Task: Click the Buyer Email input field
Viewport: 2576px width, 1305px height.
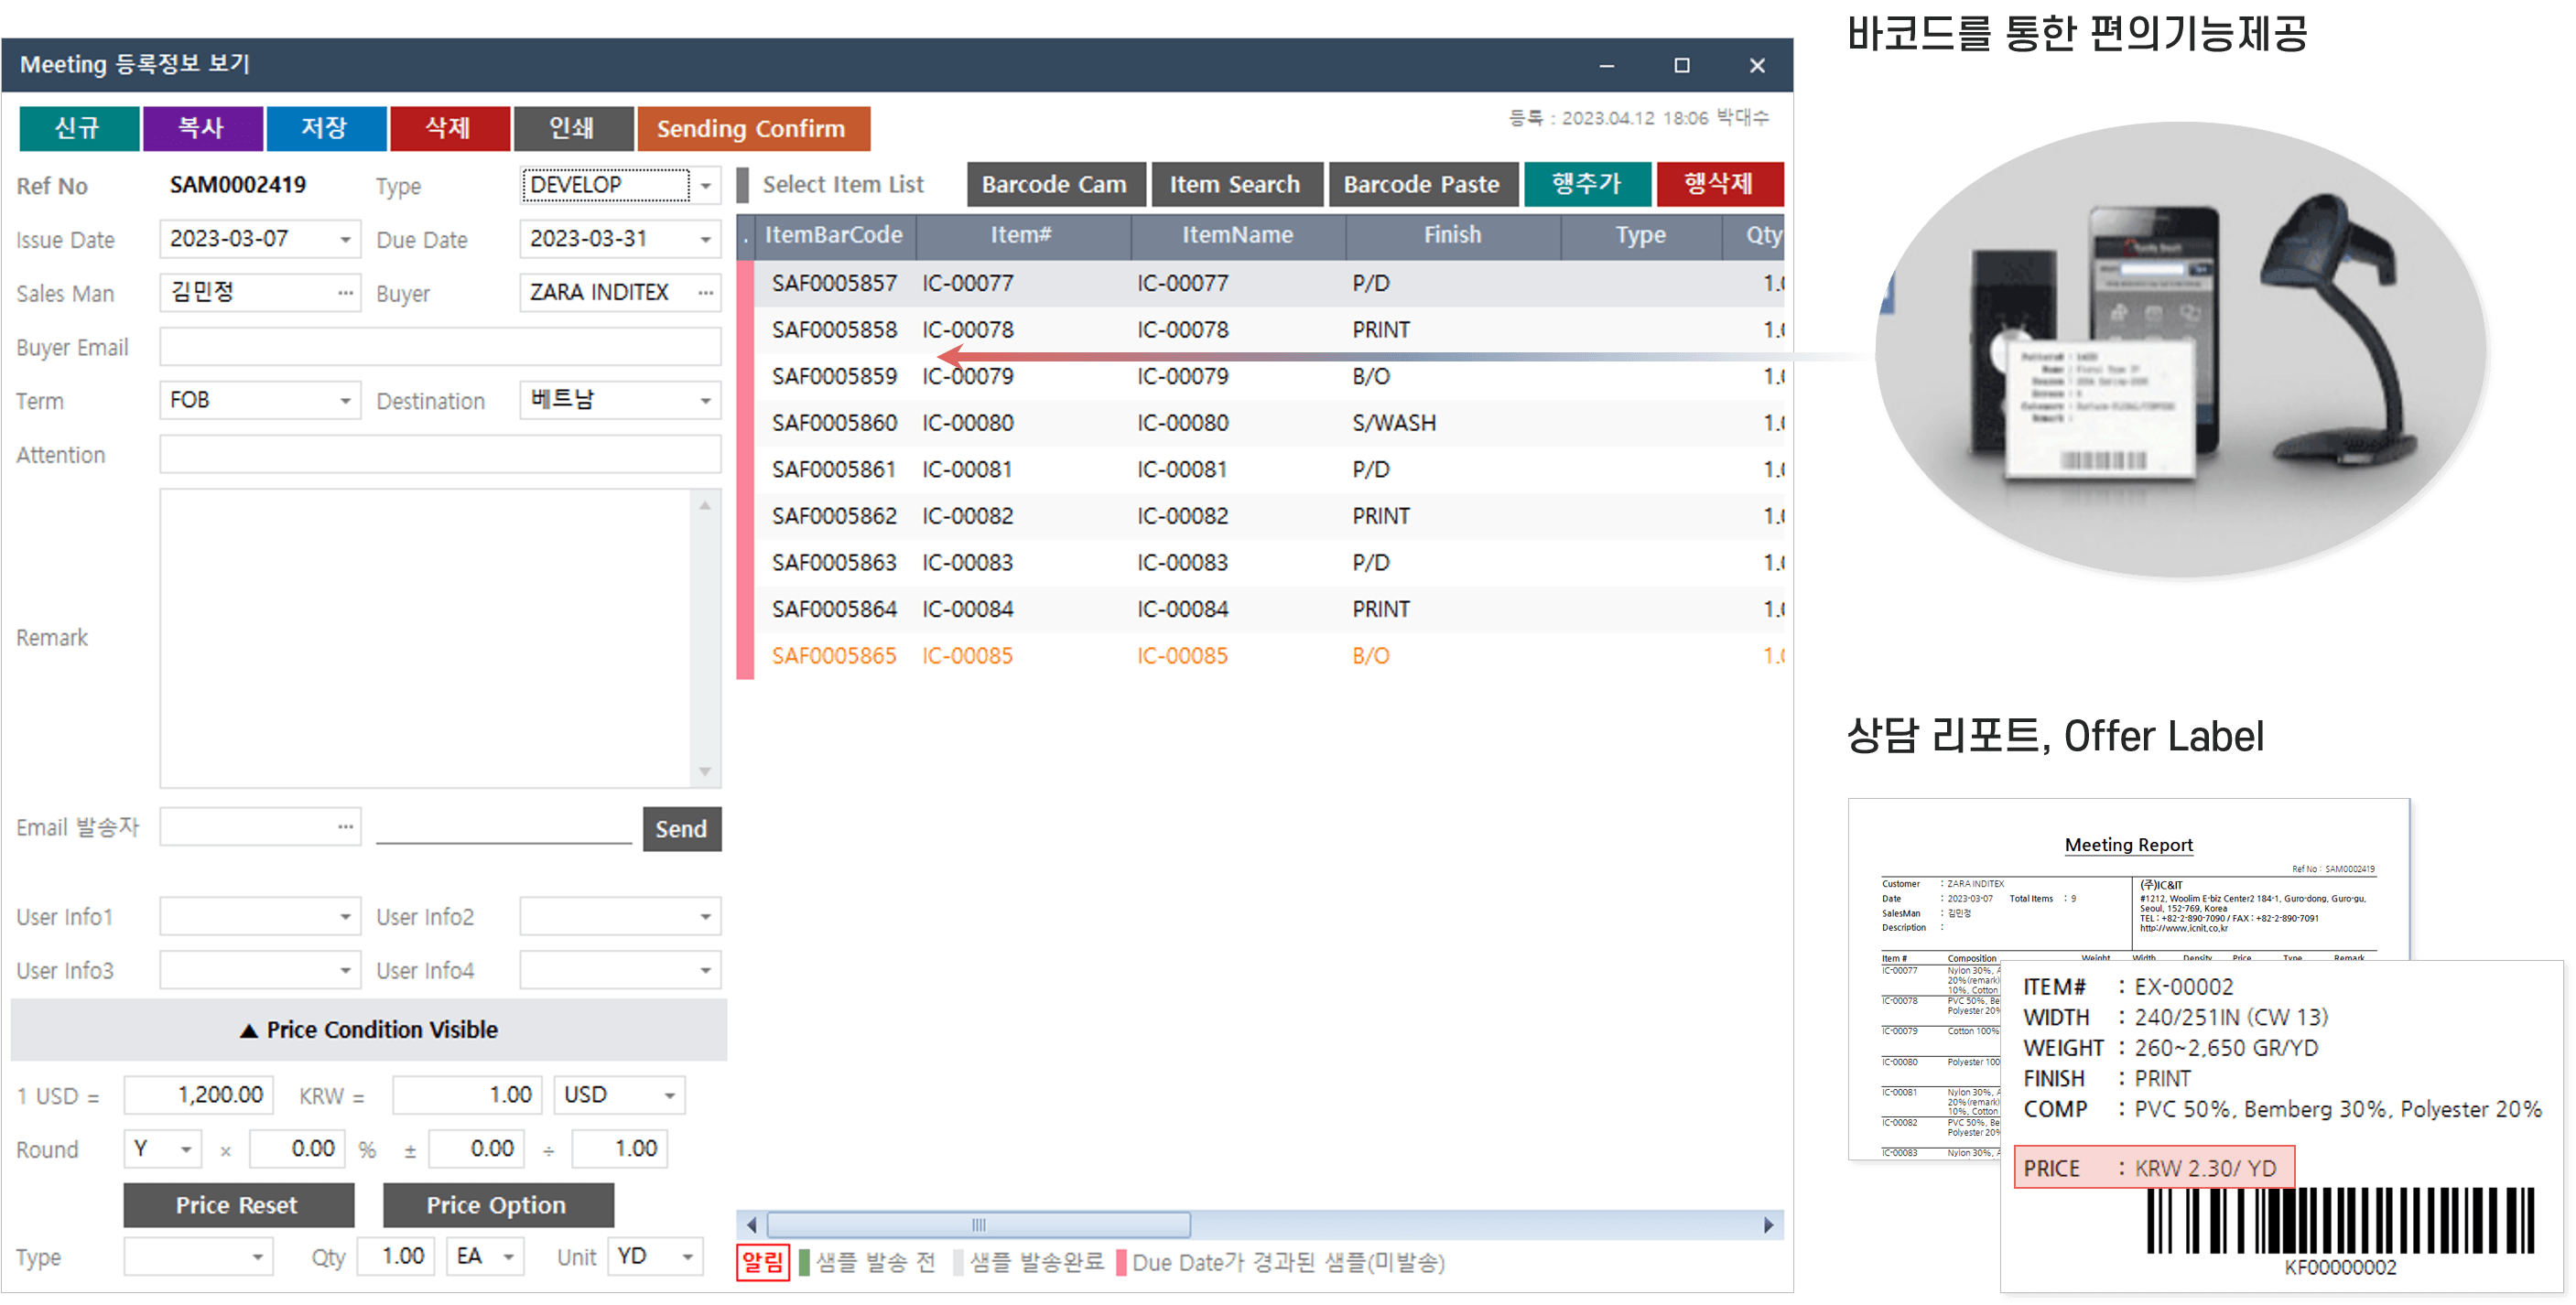Action: pyautogui.click(x=440, y=347)
